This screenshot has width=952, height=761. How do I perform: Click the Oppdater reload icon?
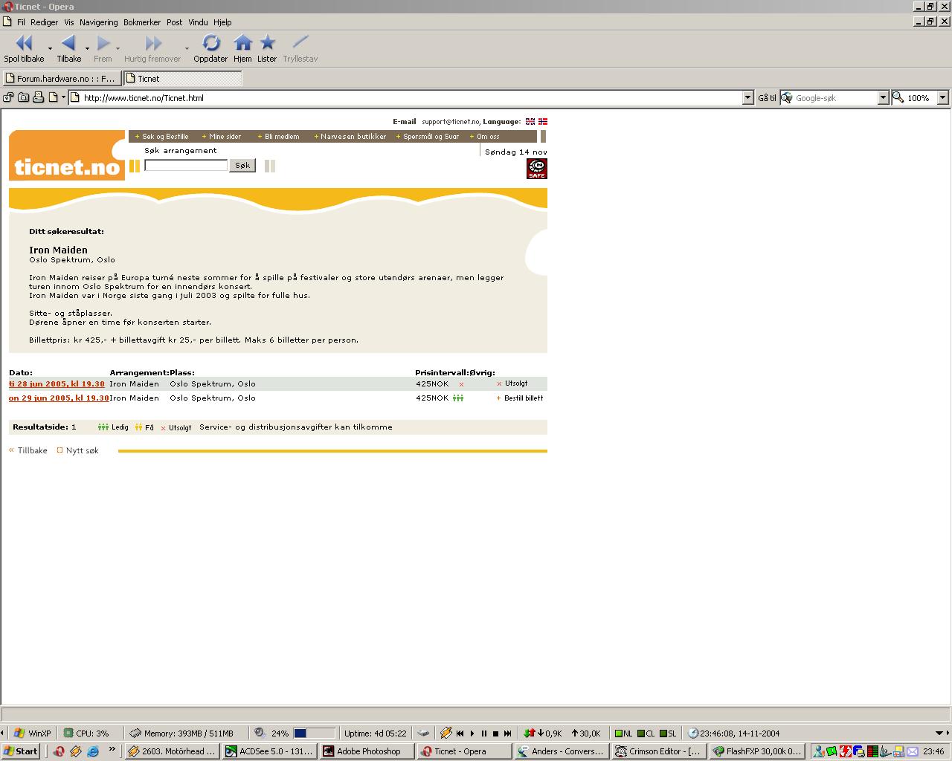(211, 43)
